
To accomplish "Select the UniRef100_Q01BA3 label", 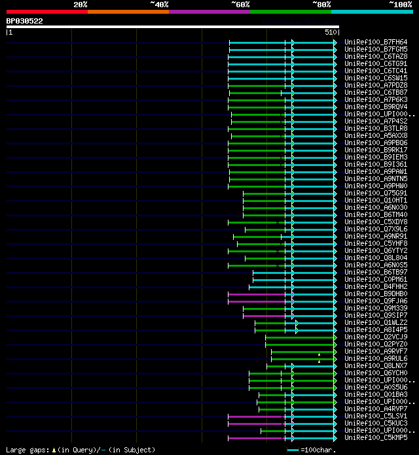I will click(376, 394).
